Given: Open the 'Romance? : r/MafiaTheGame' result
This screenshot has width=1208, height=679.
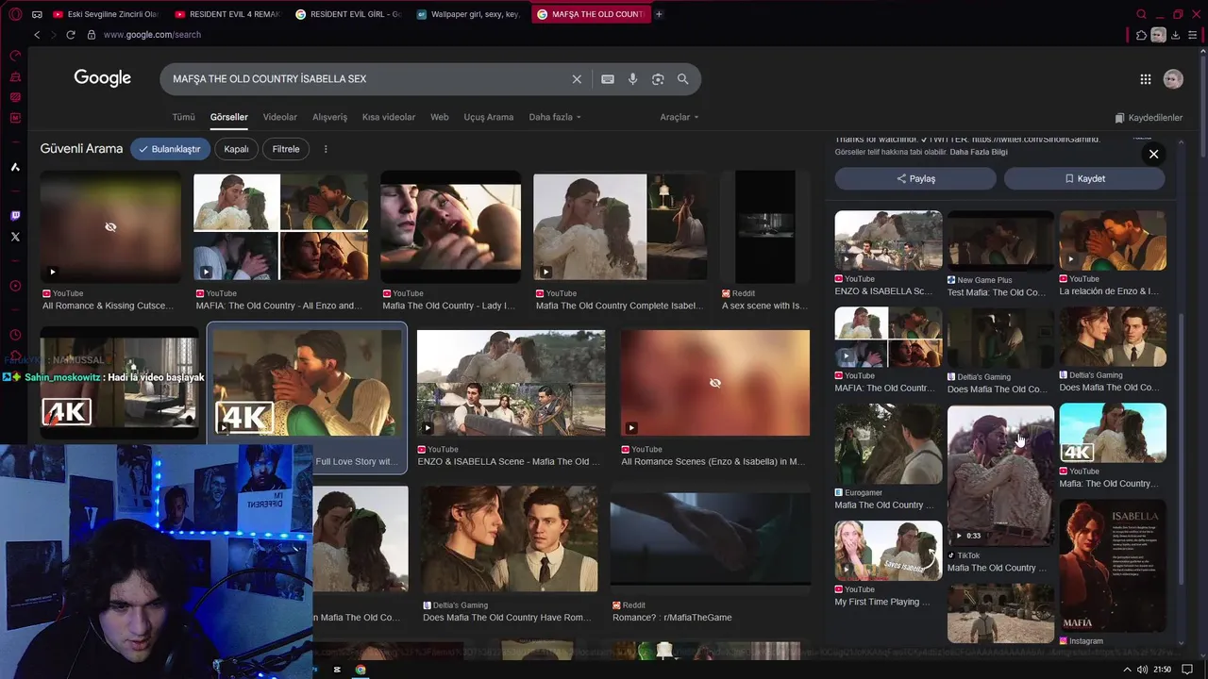Looking at the screenshot, I should (710, 539).
